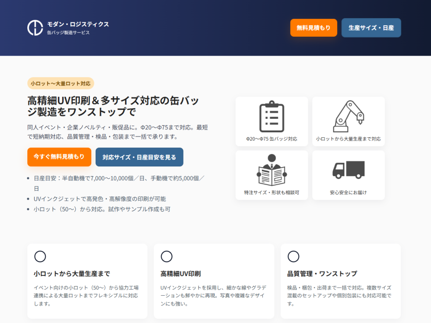Click the main hero headline text
The height and width of the screenshot is (323, 431).
coord(113,107)
